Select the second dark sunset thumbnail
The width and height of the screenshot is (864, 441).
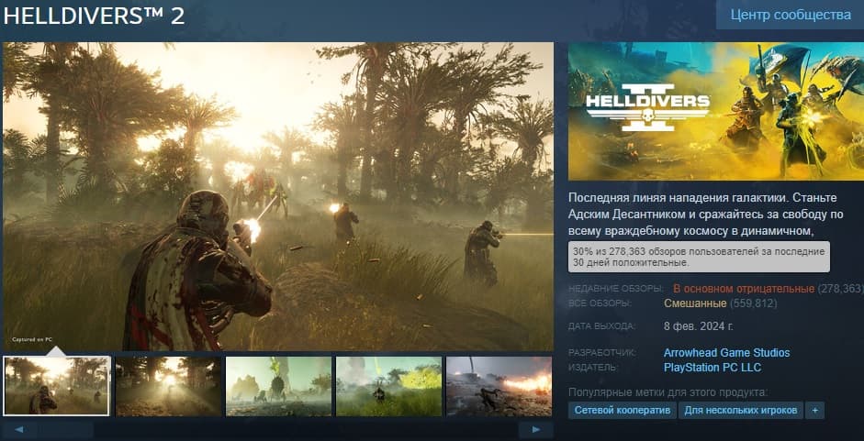click(168, 386)
